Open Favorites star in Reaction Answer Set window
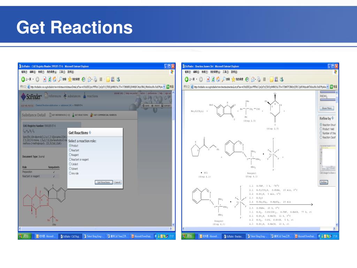Viewport: 357px width, 268px height. tap(237, 79)
